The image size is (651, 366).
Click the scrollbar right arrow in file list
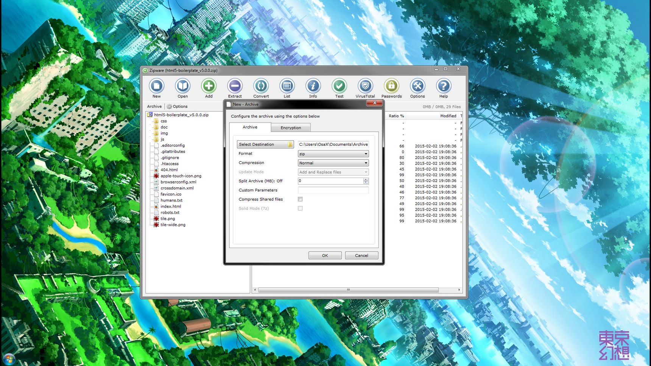(459, 290)
